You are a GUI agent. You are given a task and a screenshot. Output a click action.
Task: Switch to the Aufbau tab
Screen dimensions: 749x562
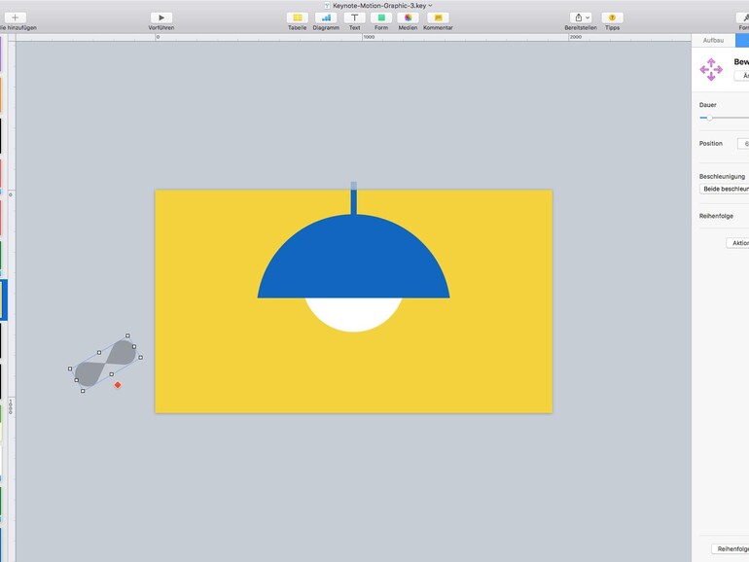coord(713,40)
